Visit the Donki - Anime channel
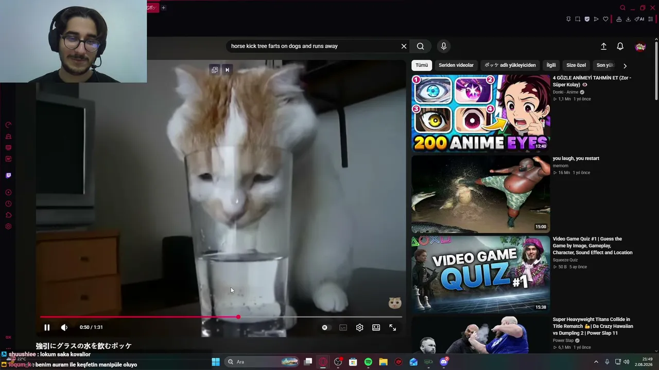This screenshot has width=659, height=370. pos(566,92)
